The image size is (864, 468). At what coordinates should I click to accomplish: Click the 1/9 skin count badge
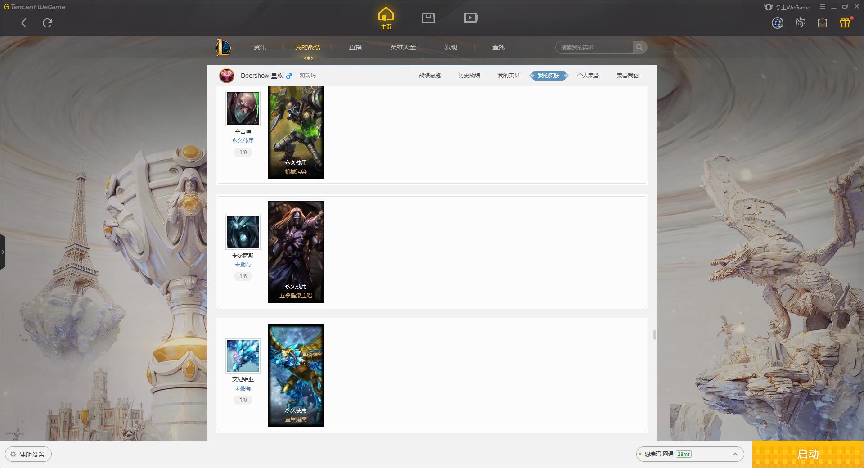point(243,153)
